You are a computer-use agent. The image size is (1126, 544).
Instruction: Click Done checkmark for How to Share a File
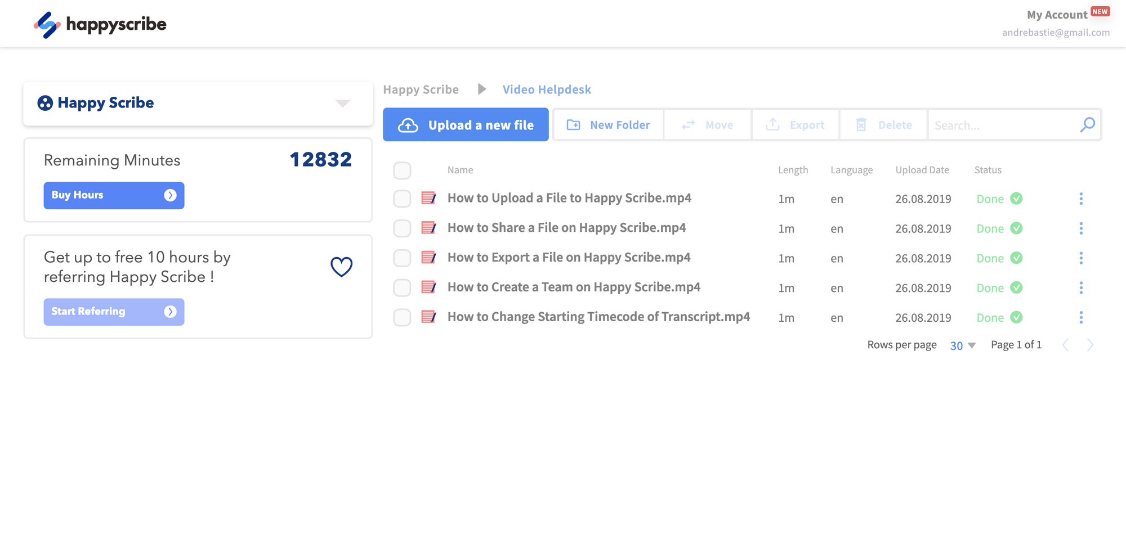(1016, 228)
